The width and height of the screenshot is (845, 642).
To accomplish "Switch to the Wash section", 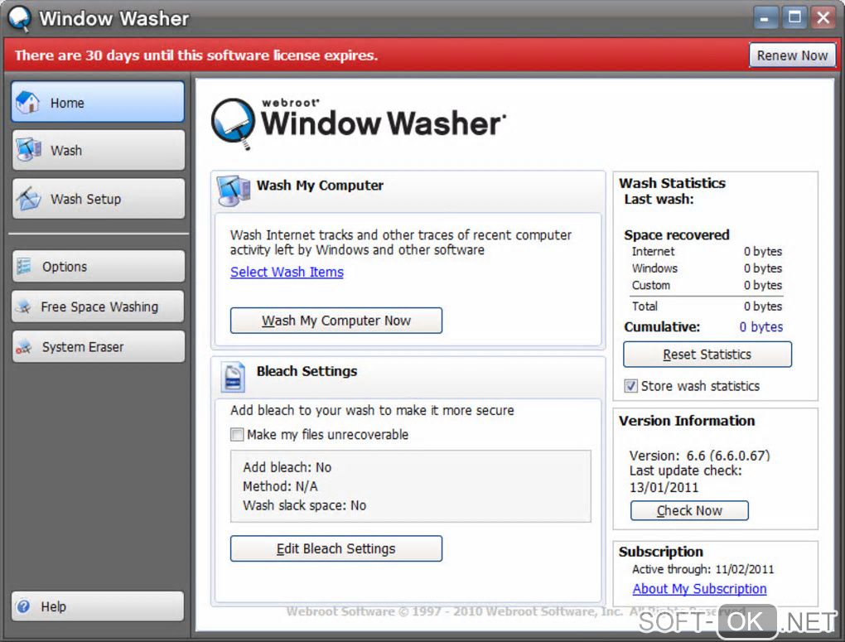I will click(x=98, y=150).
